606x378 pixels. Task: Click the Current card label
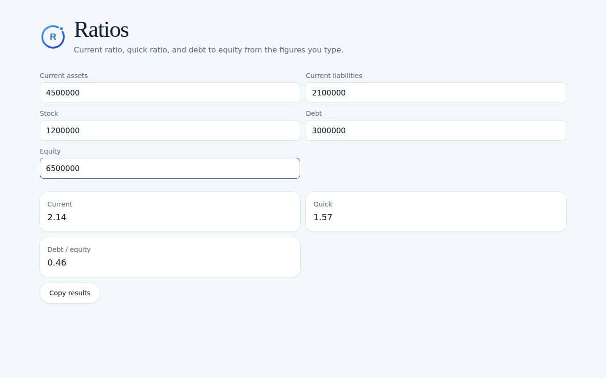point(60,204)
